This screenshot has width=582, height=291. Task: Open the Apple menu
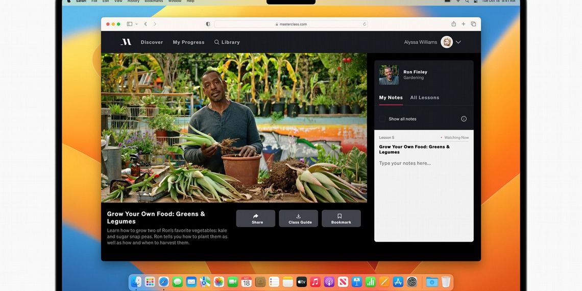[x=69, y=2]
